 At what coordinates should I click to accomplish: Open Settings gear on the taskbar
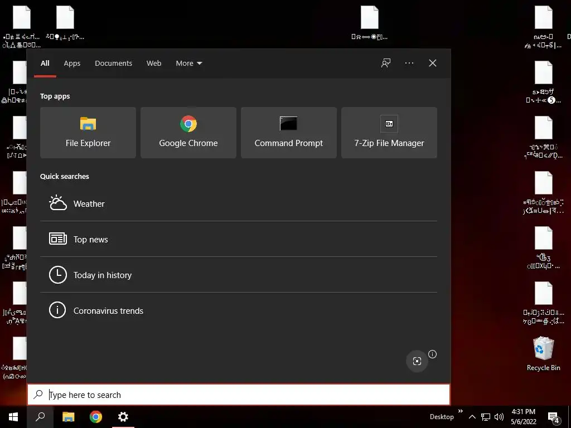click(x=123, y=417)
